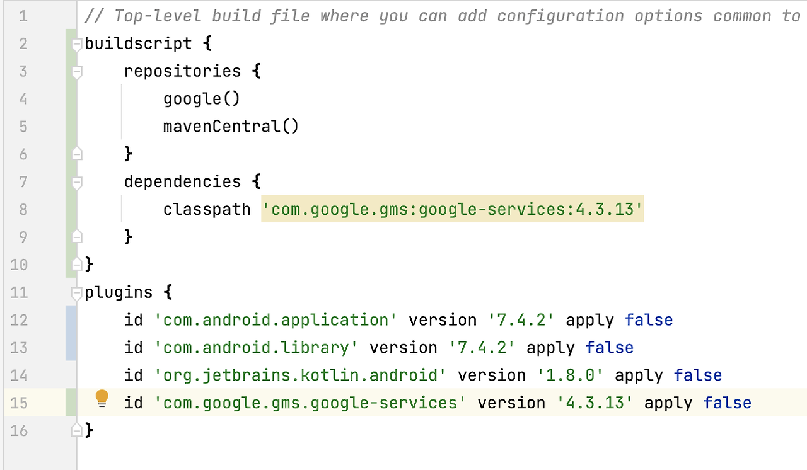
Task: Click the green change marker beside line 15
Action: click(71, 403)
